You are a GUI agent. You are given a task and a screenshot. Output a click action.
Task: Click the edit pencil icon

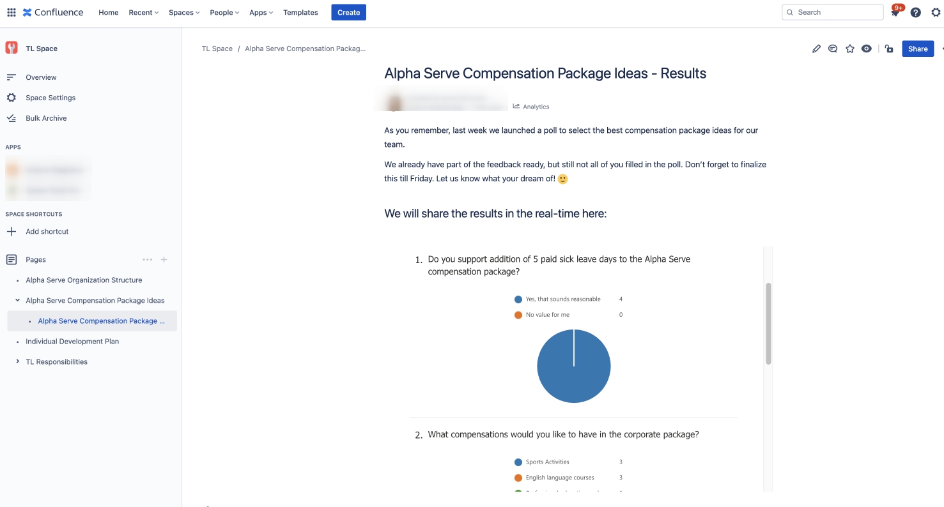[x=816, y=49]
